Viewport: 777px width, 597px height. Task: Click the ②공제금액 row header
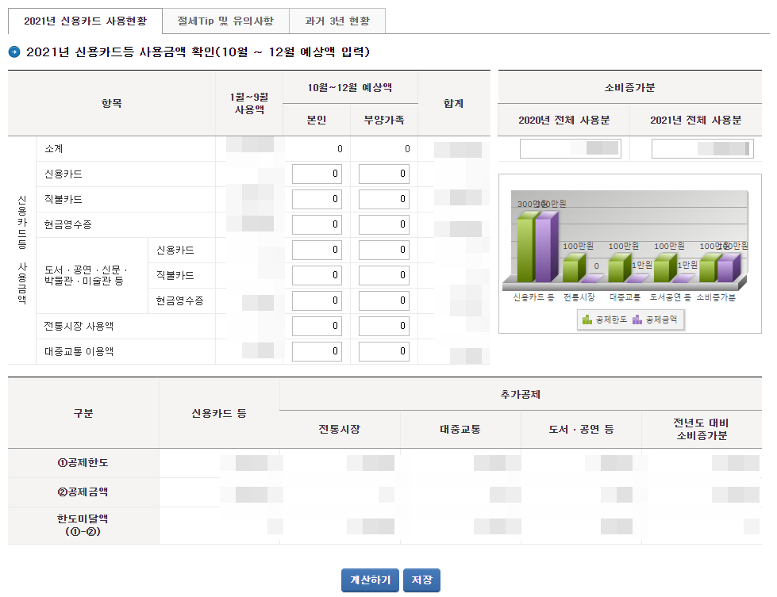click(83, 492)
